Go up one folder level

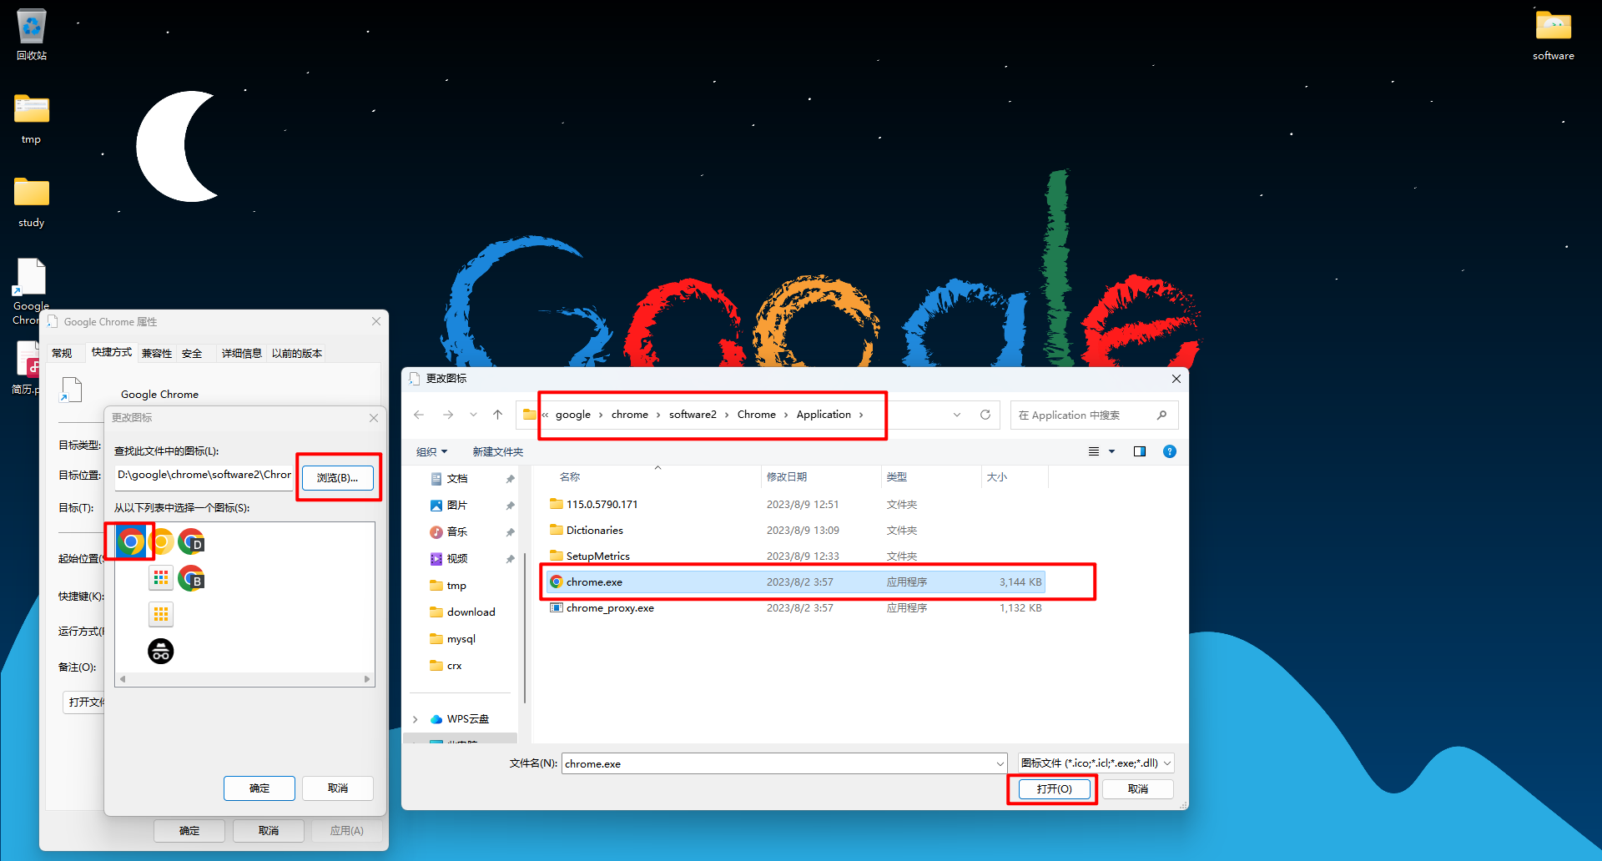click(x=498, y=415)
